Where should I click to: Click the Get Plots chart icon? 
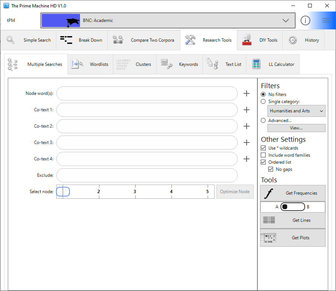coord(268,238)
